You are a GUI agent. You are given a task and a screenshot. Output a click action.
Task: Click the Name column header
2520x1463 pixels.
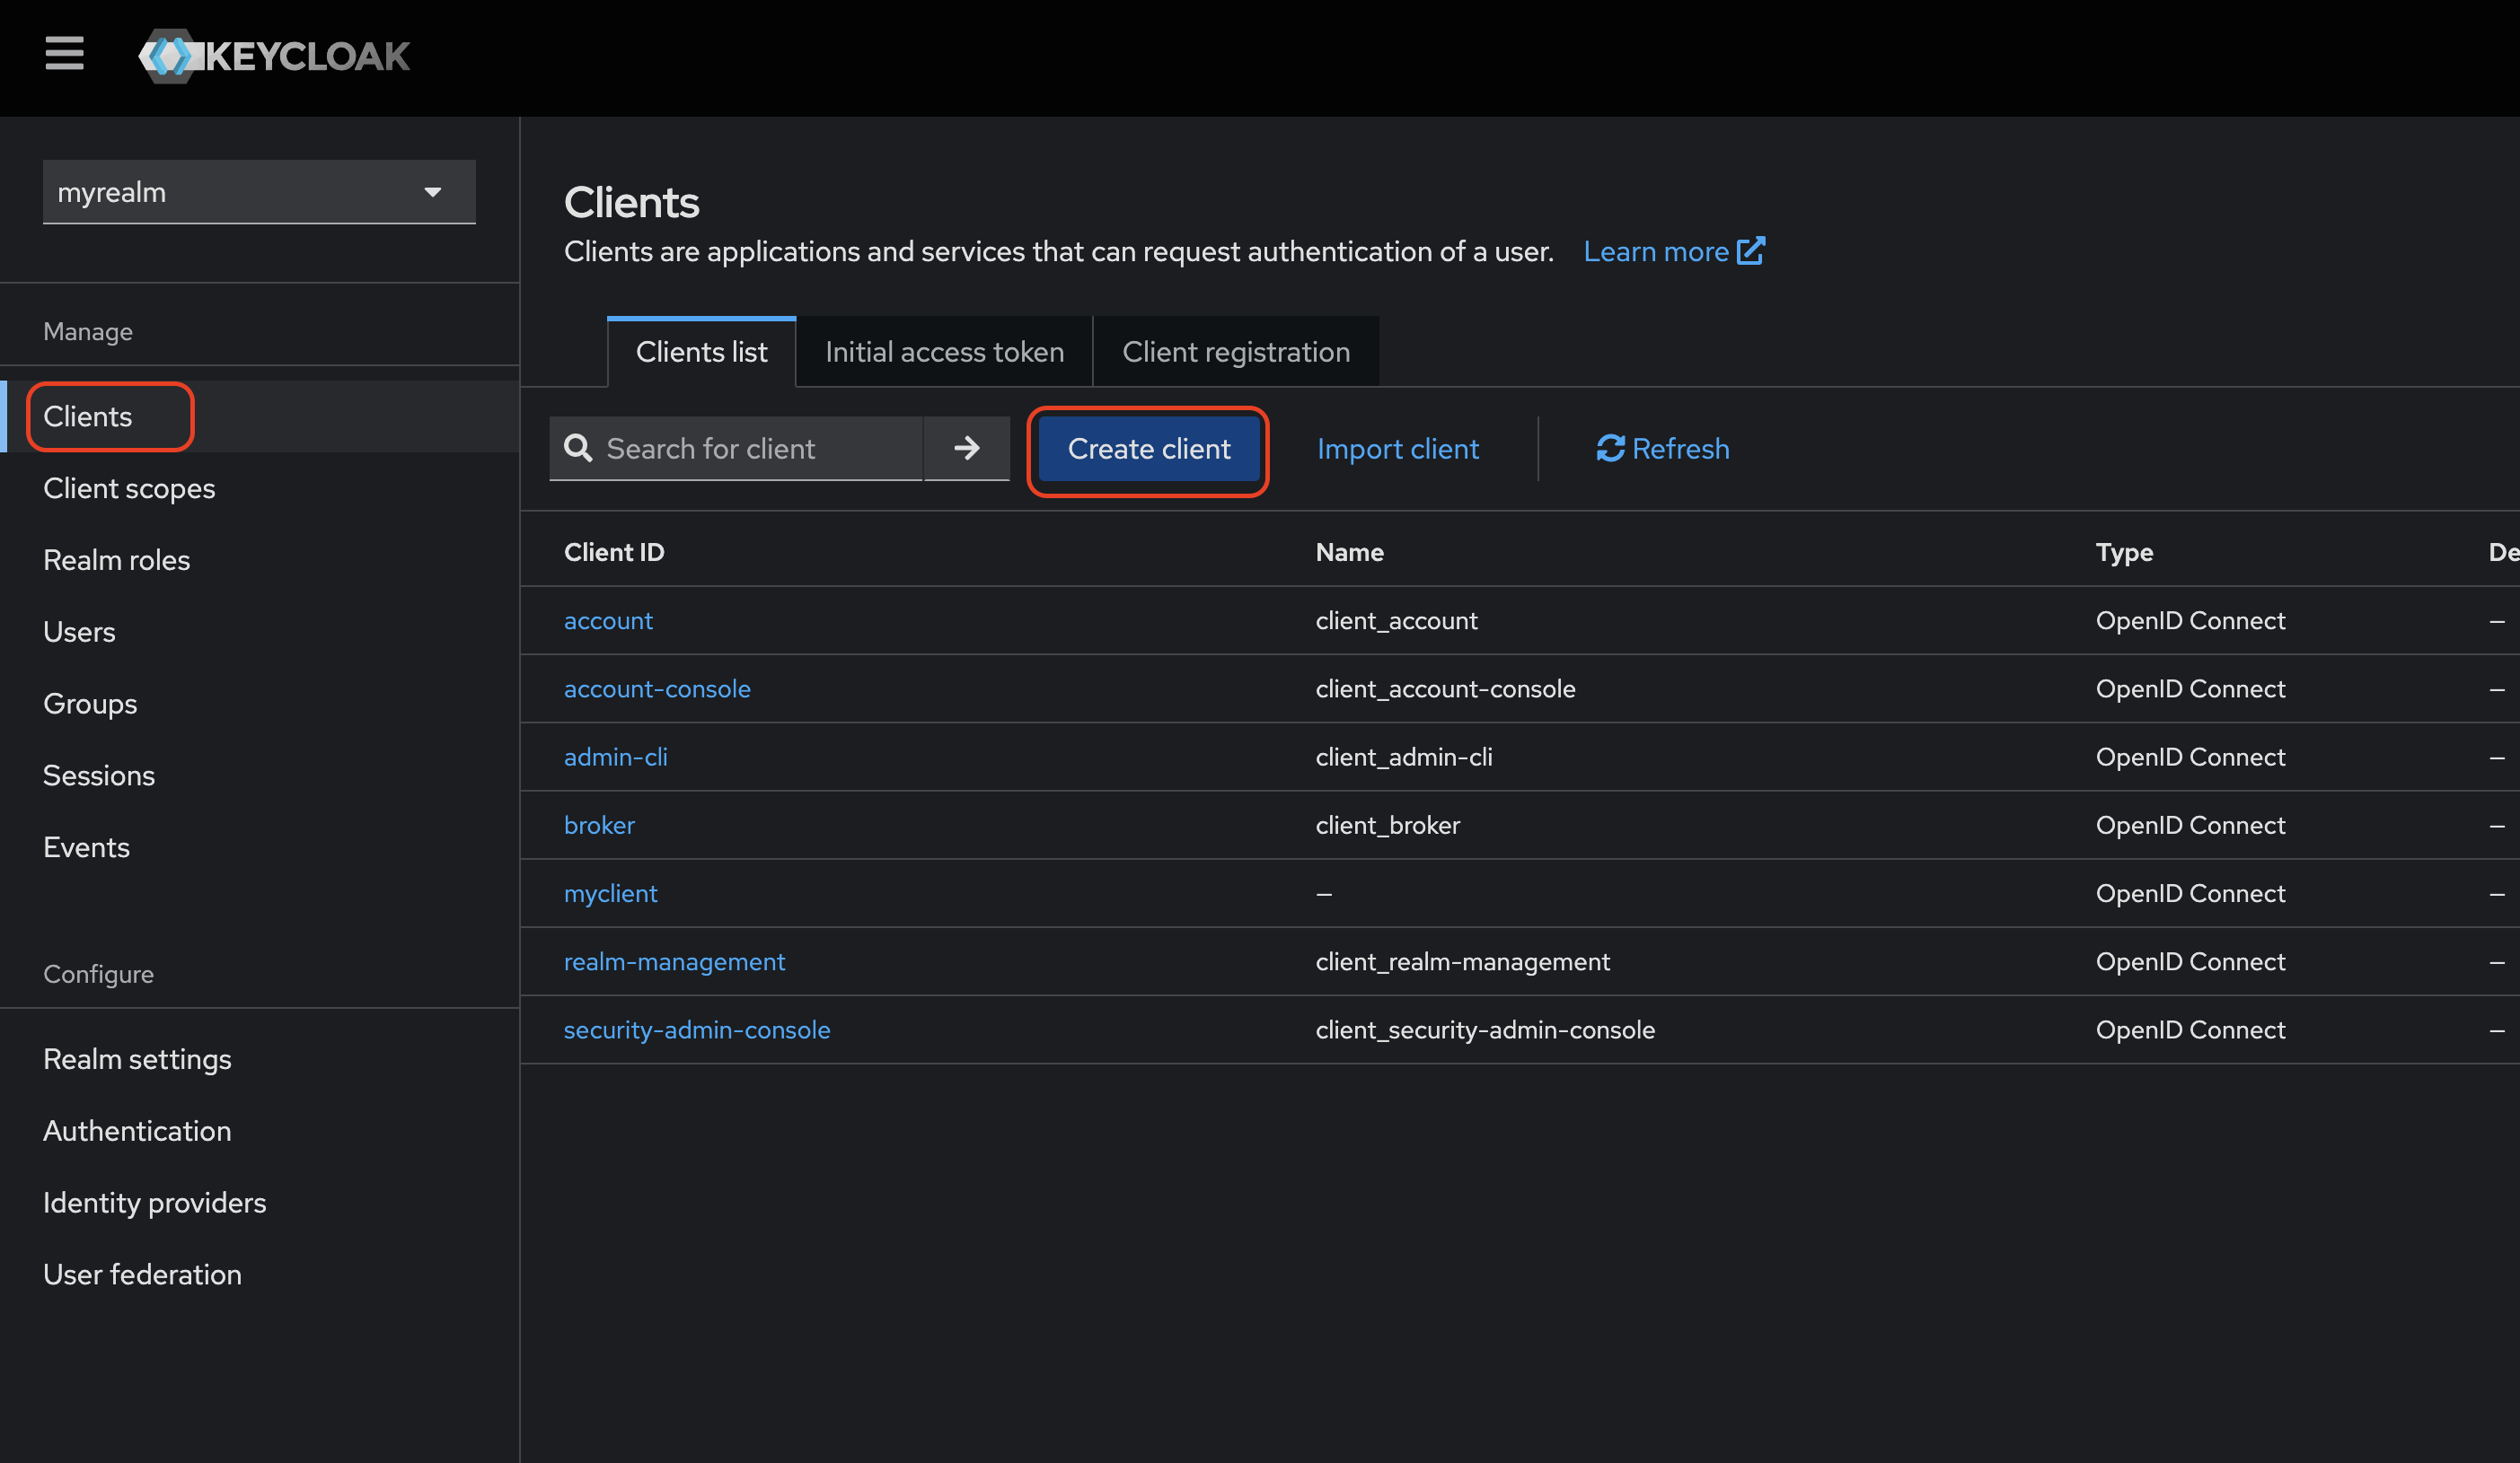pos(1349,553)
